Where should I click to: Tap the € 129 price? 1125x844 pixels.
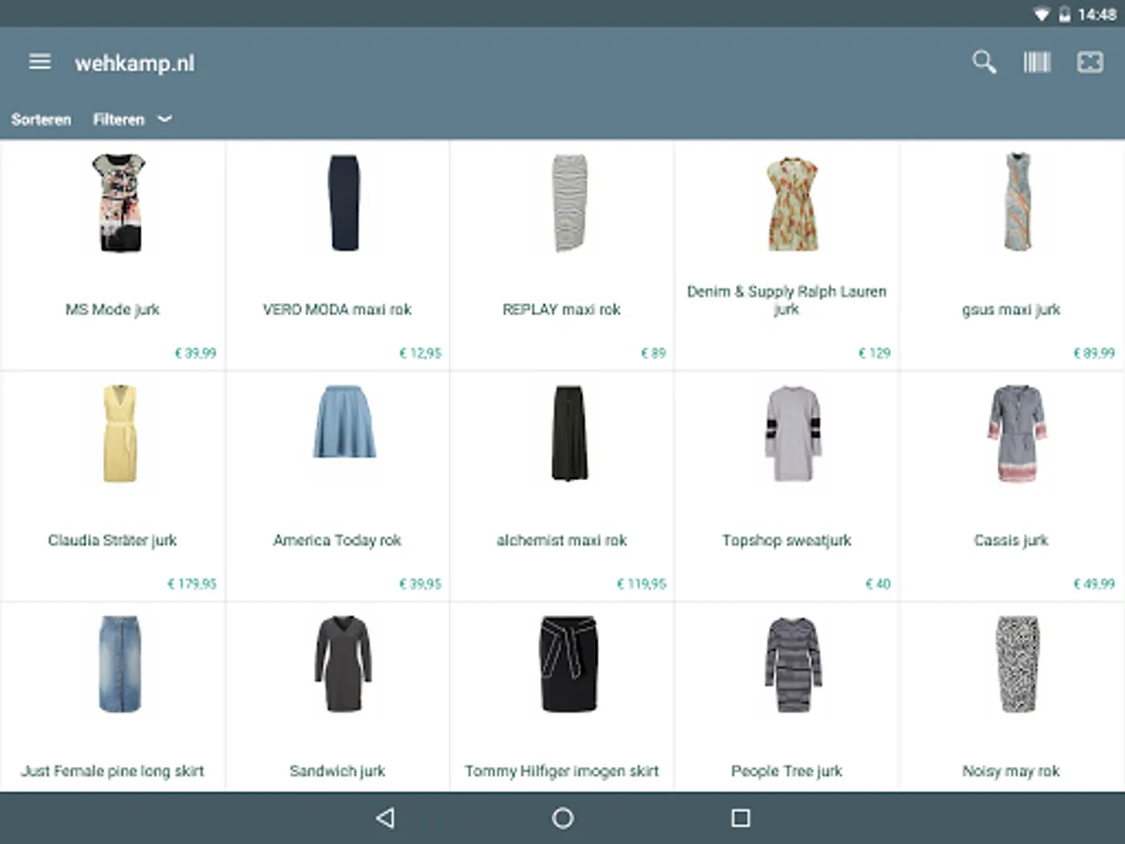click(875, 354)
